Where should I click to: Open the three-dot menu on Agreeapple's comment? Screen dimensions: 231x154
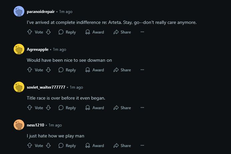tap(142, 70)
